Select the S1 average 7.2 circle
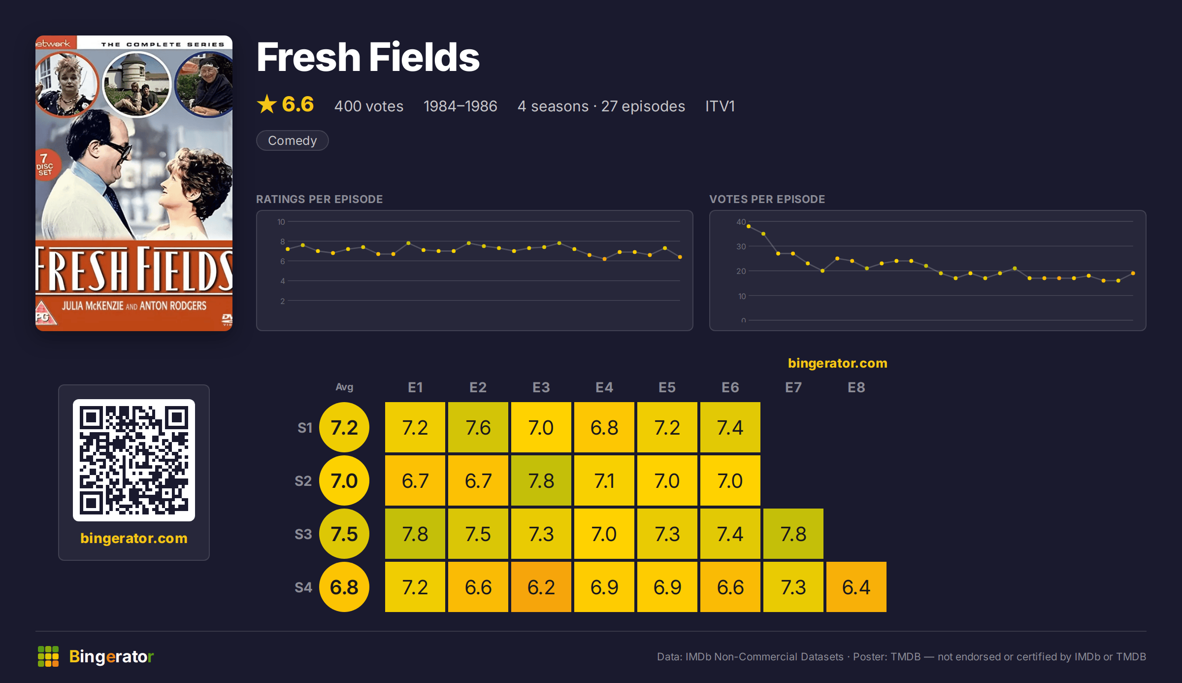 [344, 427]
